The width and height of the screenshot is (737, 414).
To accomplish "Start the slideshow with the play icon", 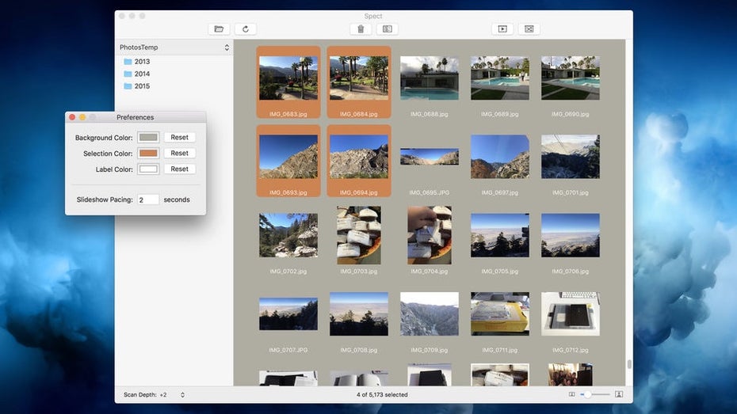I will [x=502, y=29].
